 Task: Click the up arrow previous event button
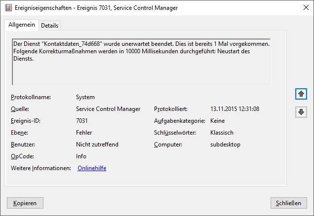(x=301, y=94)
